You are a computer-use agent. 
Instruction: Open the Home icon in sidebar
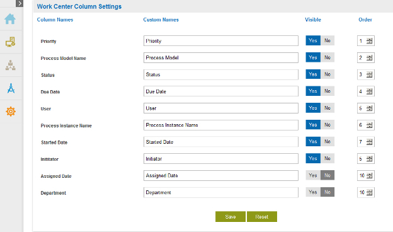point(10,19)
